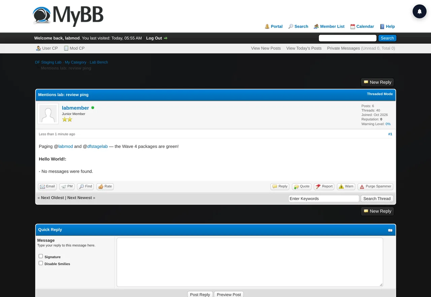Open My Category breadcrumb link

click(x=75, y=62)
